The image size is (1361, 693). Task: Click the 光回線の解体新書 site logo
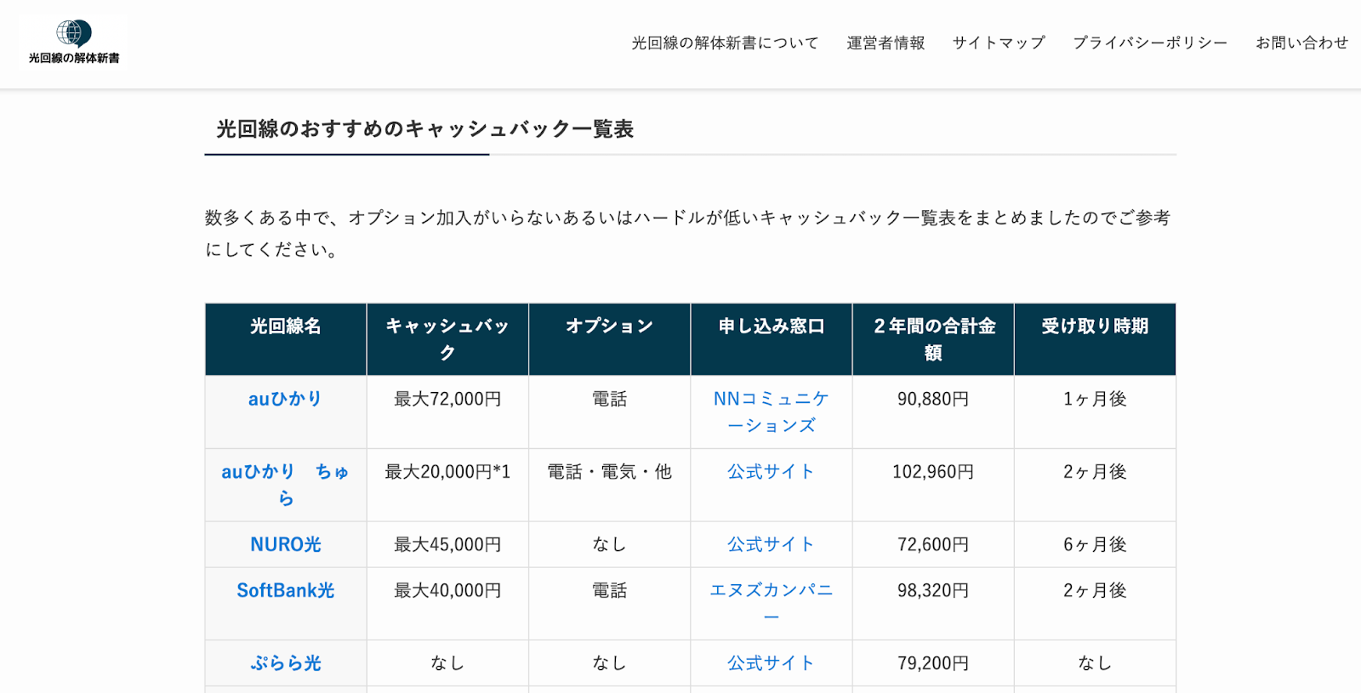[73, 42]
